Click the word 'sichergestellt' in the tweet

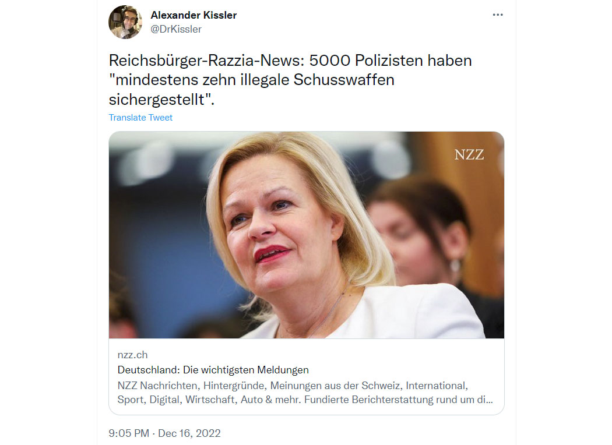[x=159, y=100]
